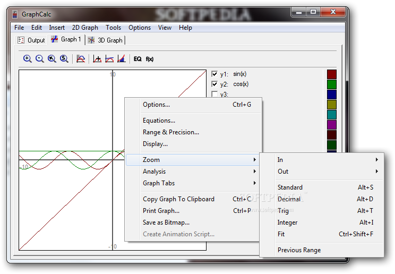Click the f(x) toolbar button
The width and height of the screenshot is (395, 274).
[150, 59]
